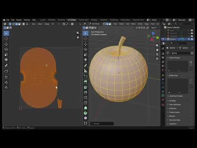Click the UV editor pan hand icon
The width and height of the screenshot is (197, 148).
[x=78, y=37]
